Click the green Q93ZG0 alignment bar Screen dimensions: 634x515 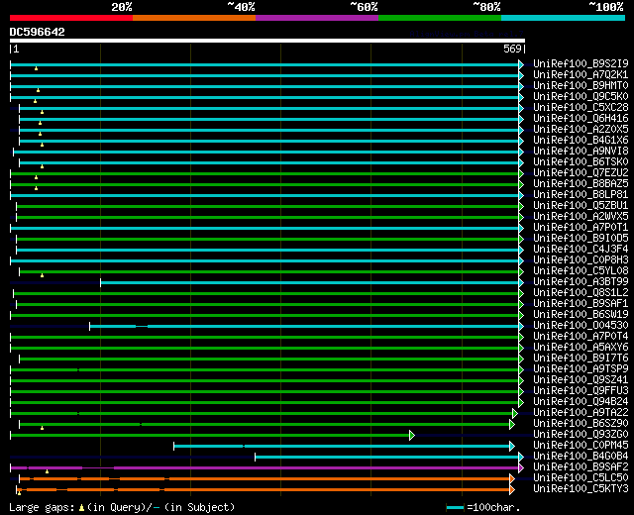coord(210,435)
